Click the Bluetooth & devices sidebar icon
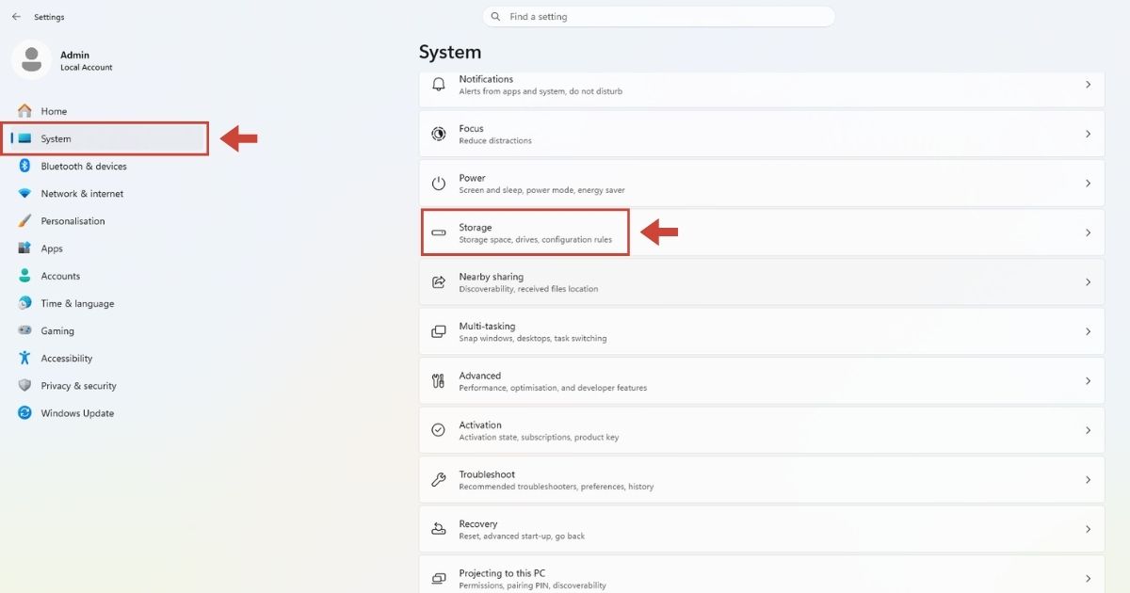The height and width of the screenshot is (593, 1130). coord(24,166)
